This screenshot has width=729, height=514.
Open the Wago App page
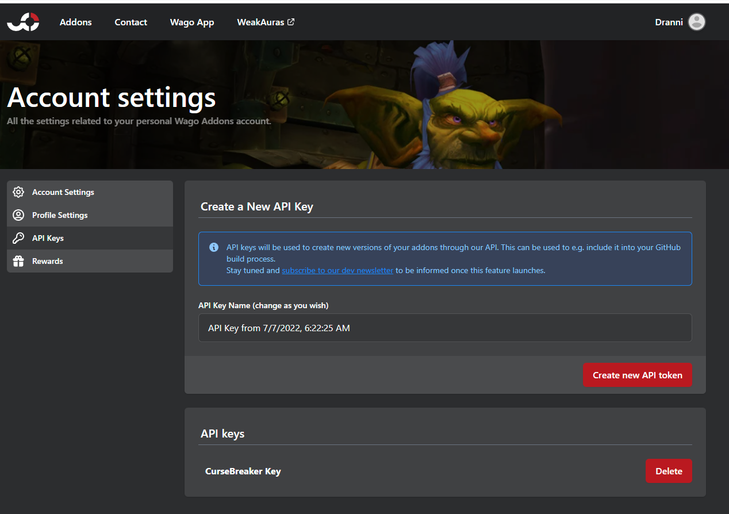[192, 22]
